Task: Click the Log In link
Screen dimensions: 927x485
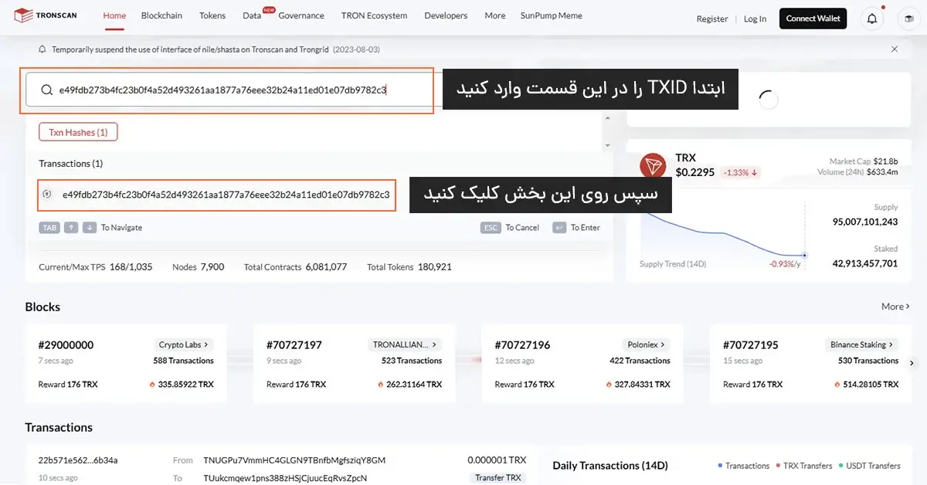Action: (x=756, y=19)
